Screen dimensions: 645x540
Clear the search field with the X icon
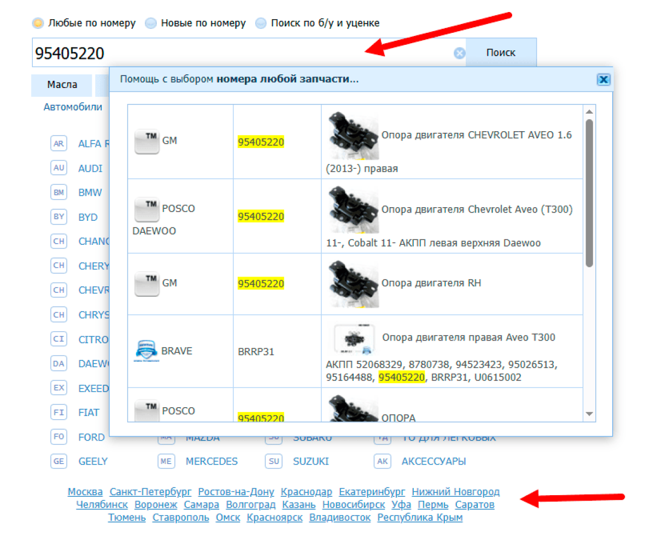point(460,53)
